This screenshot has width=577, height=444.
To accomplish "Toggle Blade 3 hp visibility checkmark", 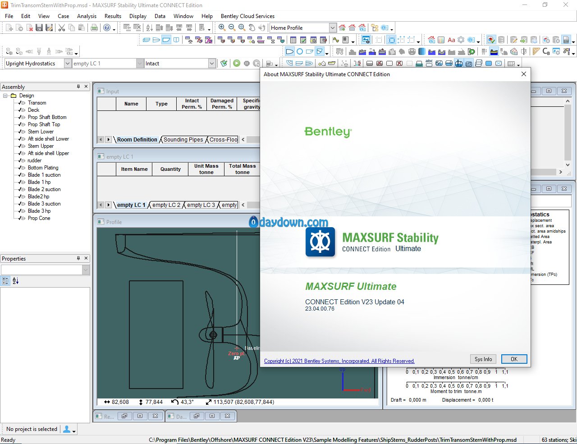I will (x=20, y=211).
